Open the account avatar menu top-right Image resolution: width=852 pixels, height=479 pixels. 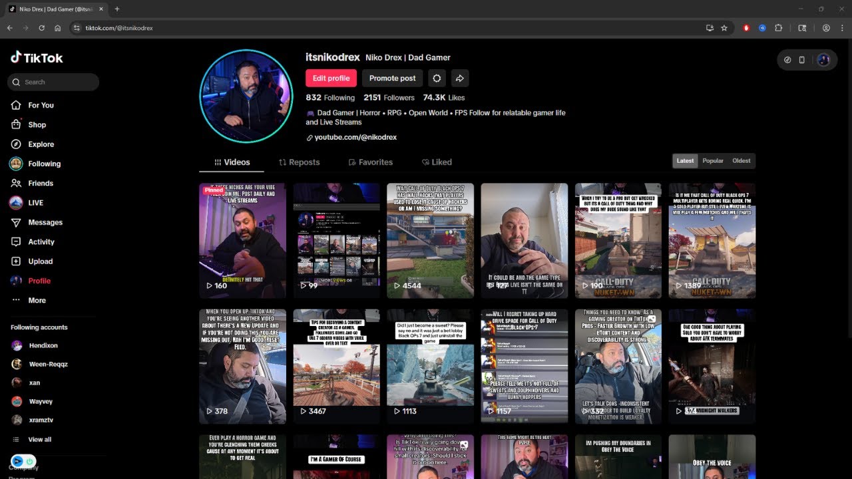823,60
